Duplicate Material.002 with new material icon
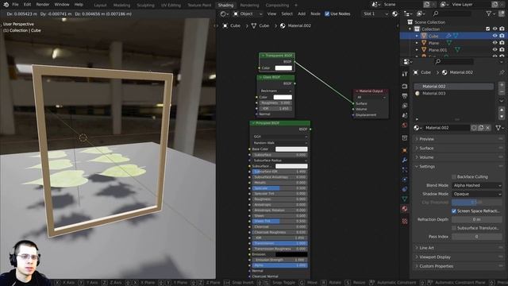The width and height of the screenshot is (508, 286). point(481,128)
